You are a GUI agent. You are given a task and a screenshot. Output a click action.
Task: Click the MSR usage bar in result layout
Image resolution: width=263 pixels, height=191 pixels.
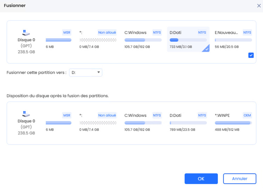[59, 123]
